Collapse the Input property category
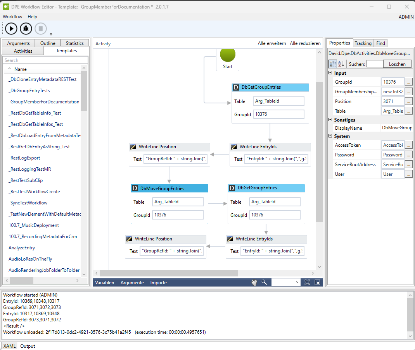415x350 pixels. coord(330,73)
